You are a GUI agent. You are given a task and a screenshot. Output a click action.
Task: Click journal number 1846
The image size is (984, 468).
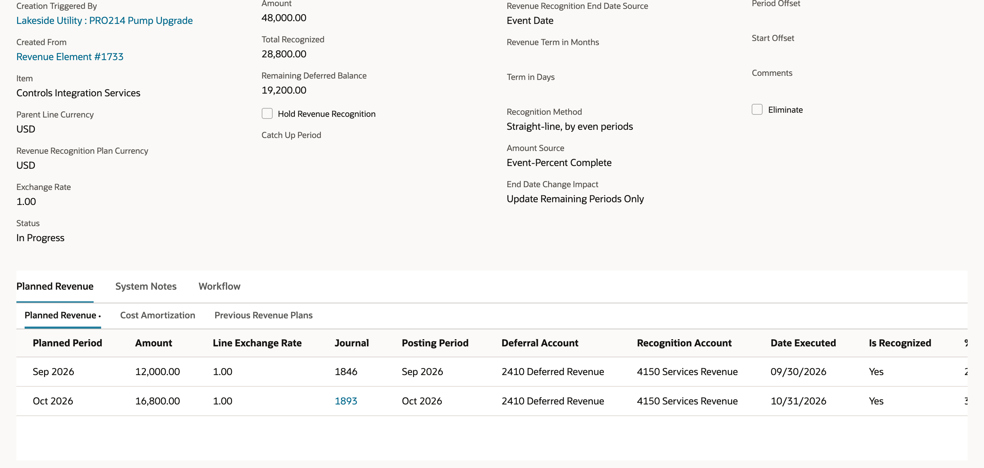346,372
